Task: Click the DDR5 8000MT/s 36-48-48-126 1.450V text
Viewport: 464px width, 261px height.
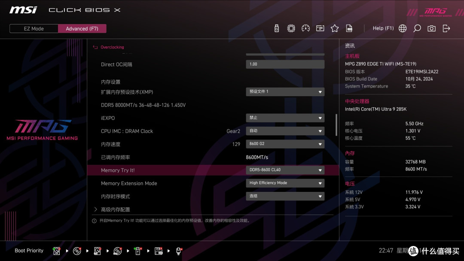Action: 143,105
